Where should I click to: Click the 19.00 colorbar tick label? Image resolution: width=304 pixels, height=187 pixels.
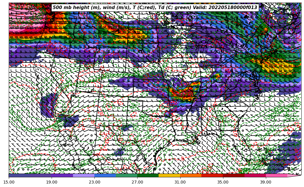[x=52, y=182]
